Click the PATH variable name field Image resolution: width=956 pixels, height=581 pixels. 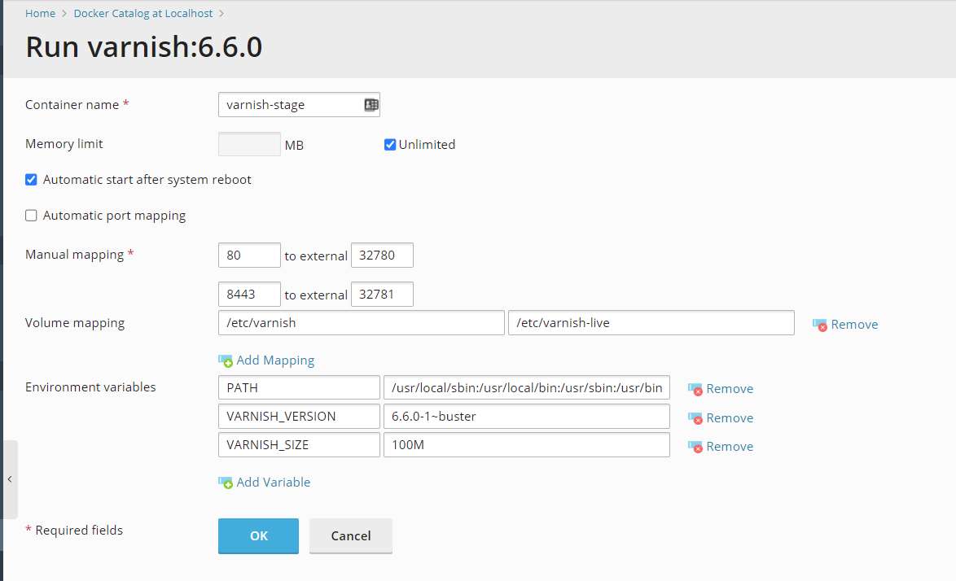pos(299,387)
